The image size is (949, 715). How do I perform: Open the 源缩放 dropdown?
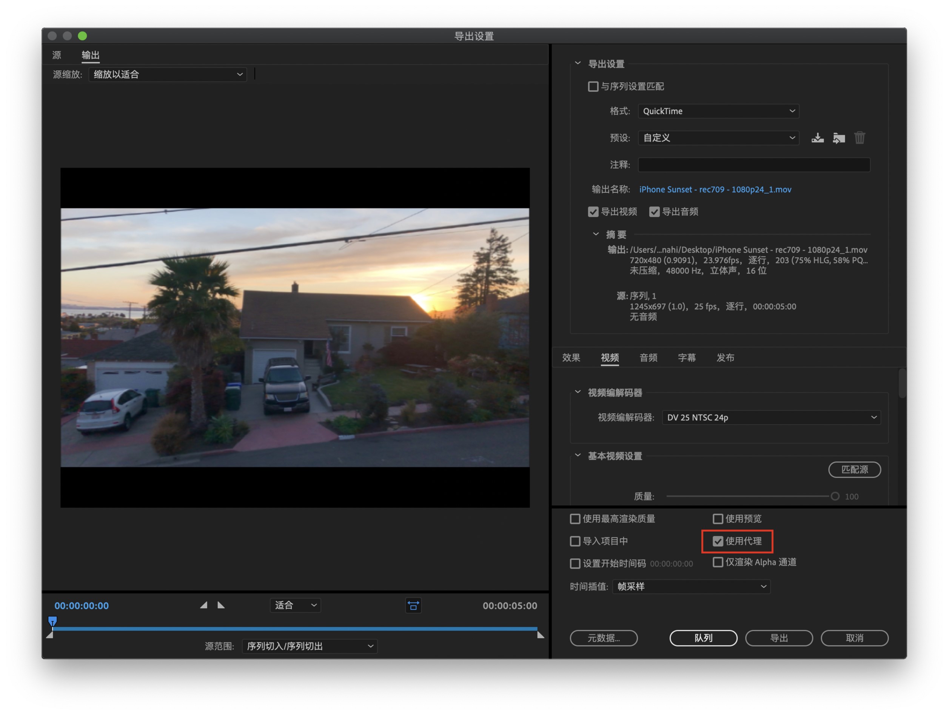pyautogui.click(x=168, y=74)
